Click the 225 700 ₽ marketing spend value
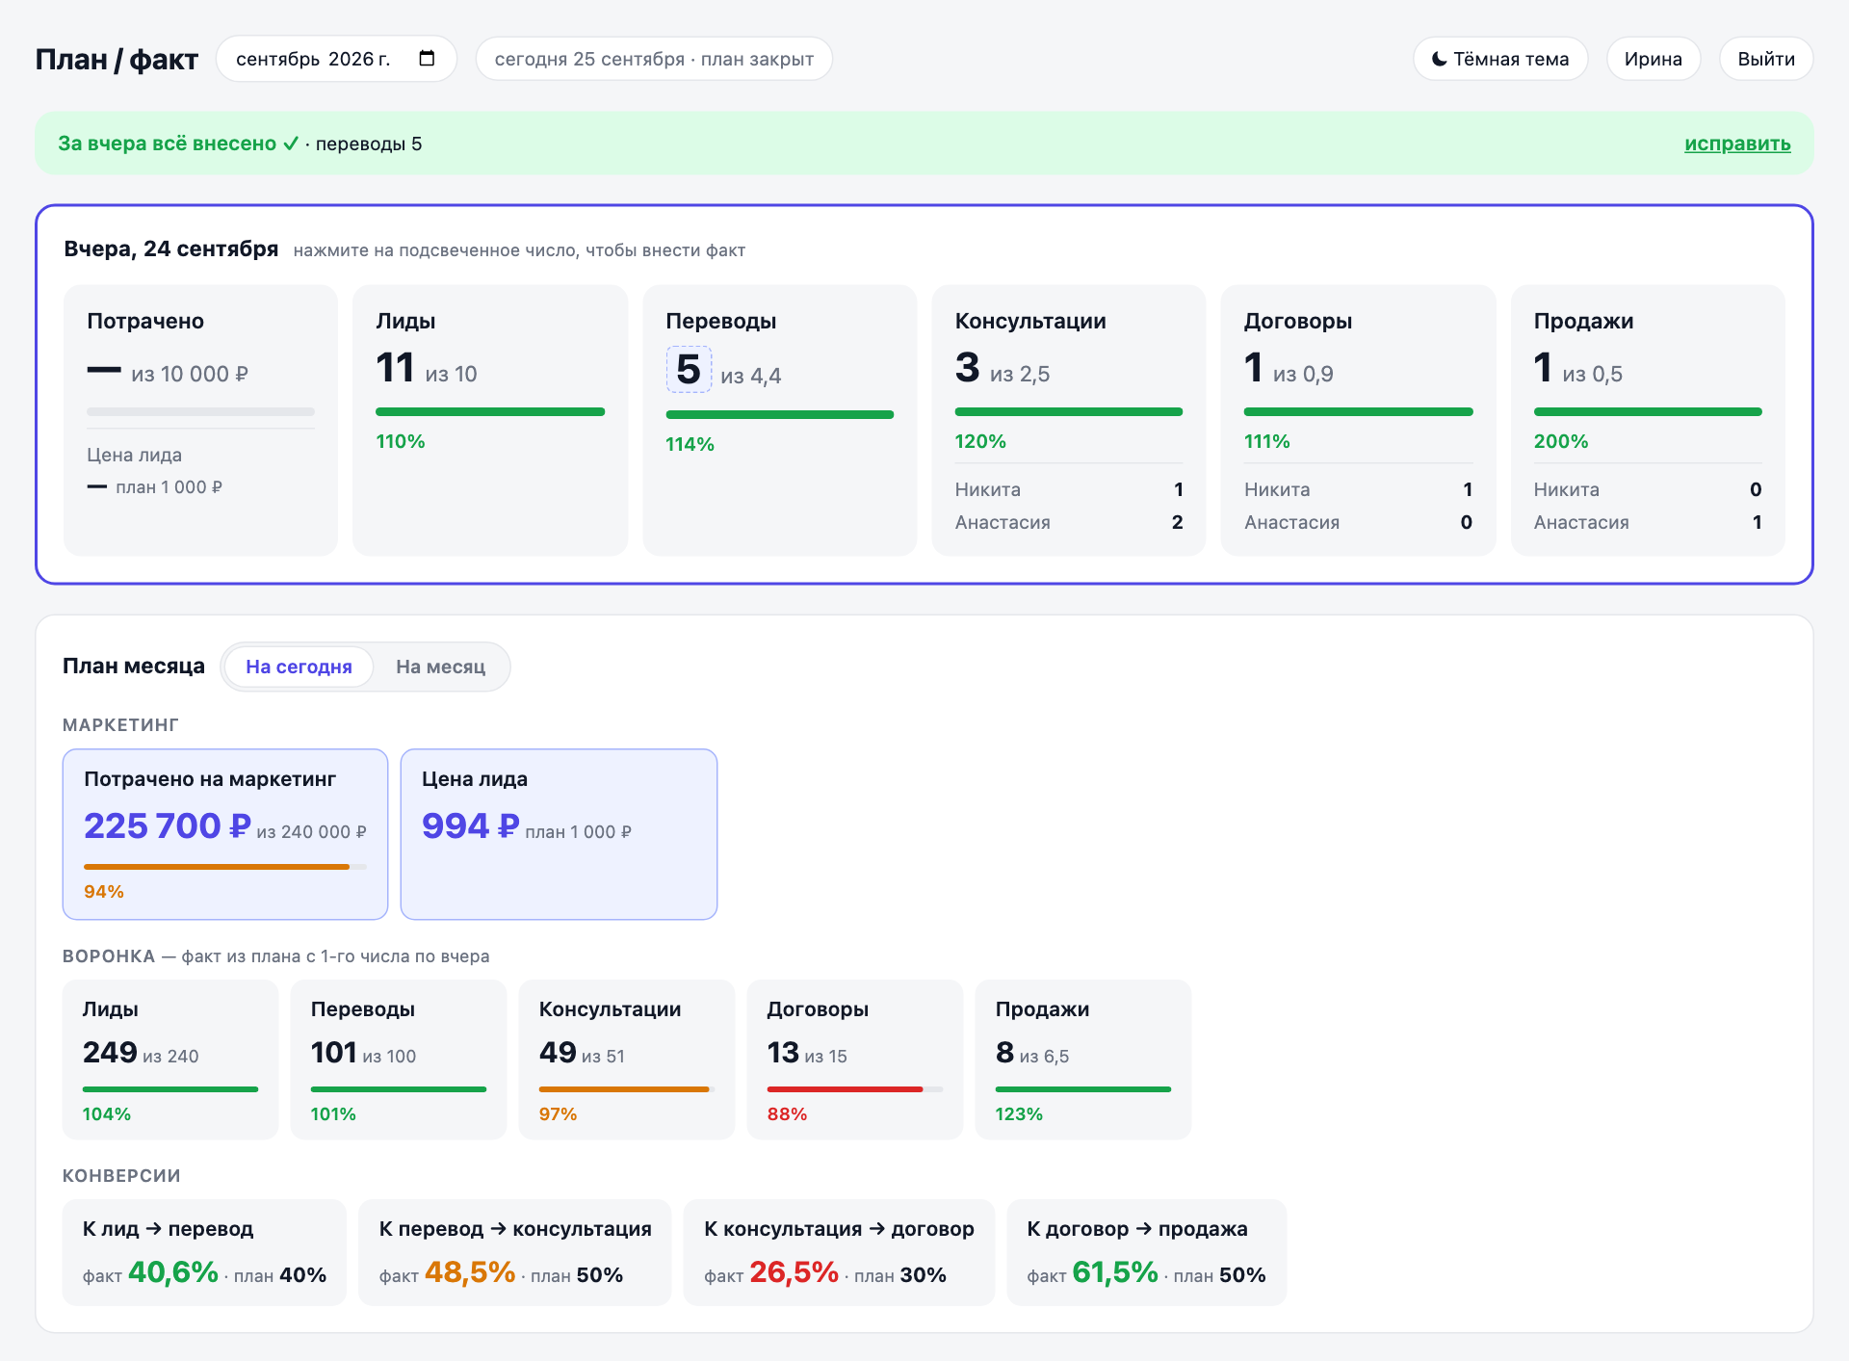Screen dimensions: 1849x1361 tap(168, 825)
